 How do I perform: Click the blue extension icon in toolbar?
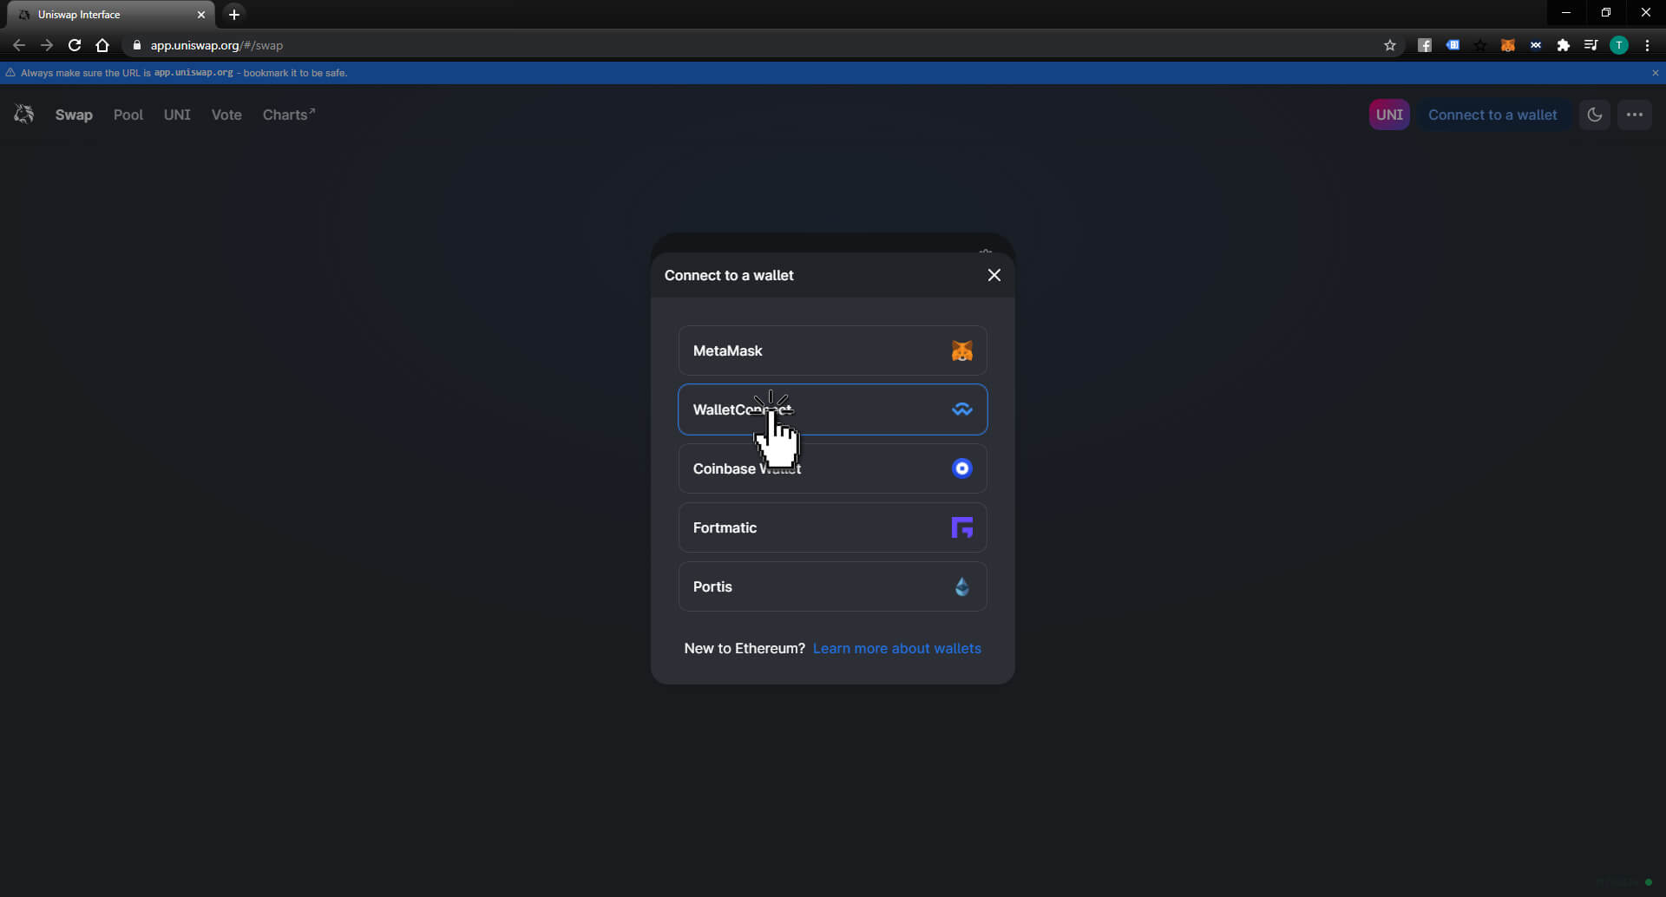point(1453,45)
